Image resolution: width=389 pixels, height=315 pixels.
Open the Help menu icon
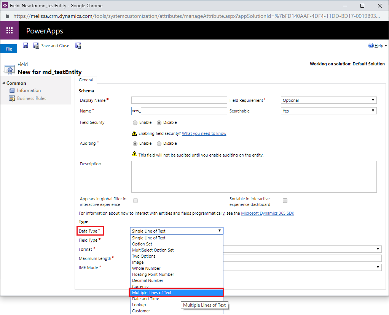[371, 46]
